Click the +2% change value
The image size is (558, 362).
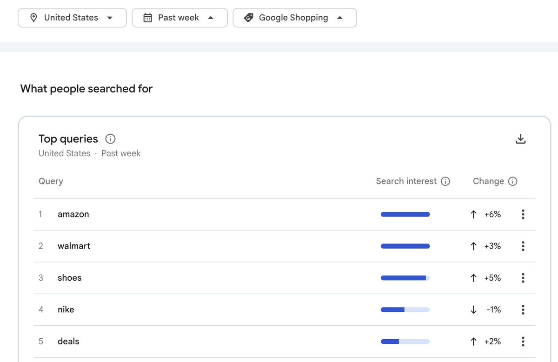492,341
